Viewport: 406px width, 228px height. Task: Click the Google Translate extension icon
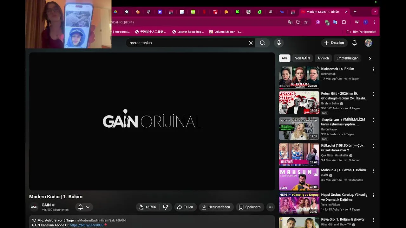335,22
